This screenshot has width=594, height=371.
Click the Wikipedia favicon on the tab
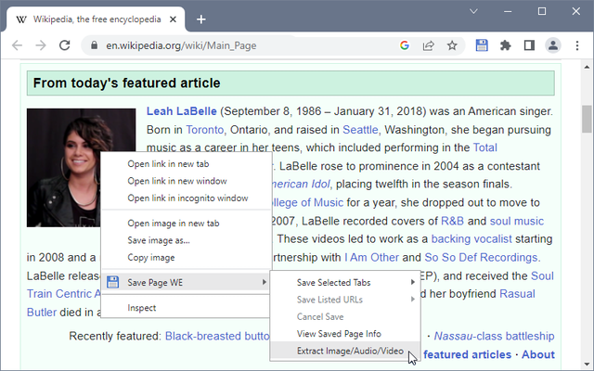coord(21,19)
